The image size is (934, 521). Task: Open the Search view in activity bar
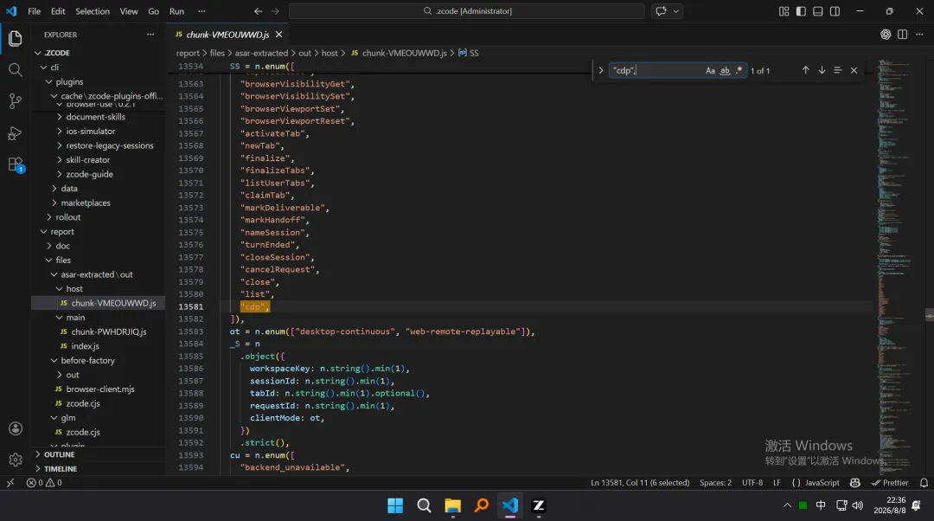pos(16,70)
